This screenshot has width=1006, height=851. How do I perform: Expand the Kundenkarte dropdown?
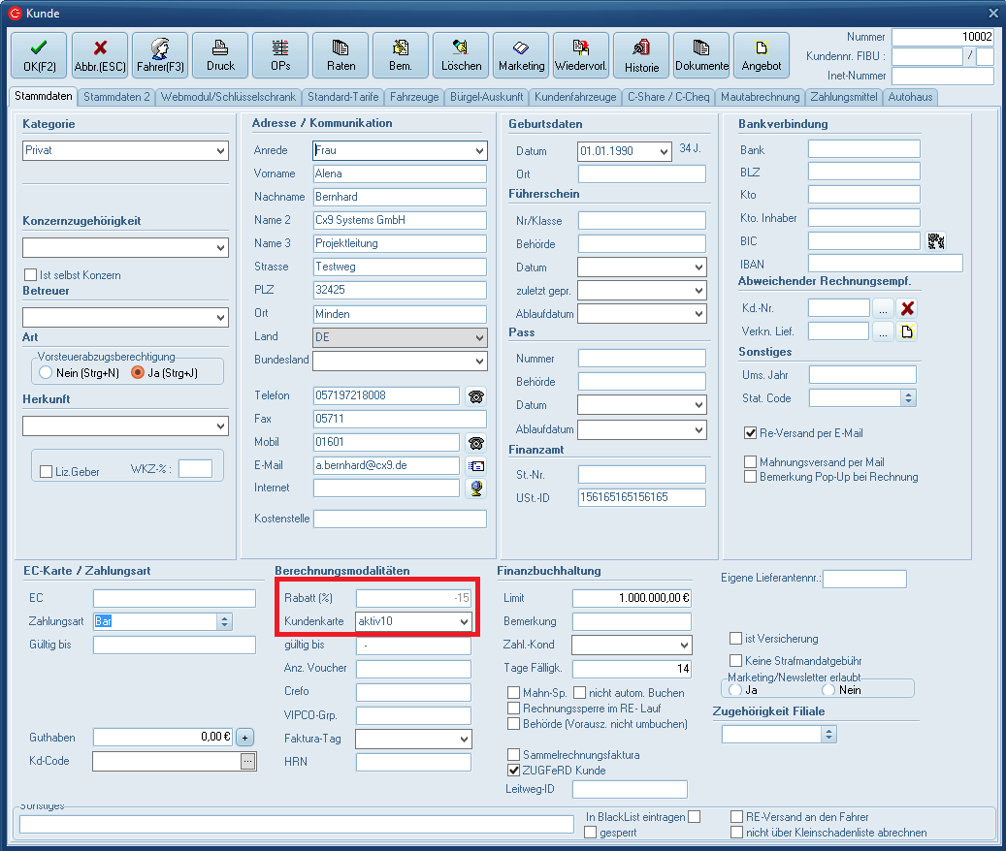[464, 621]
